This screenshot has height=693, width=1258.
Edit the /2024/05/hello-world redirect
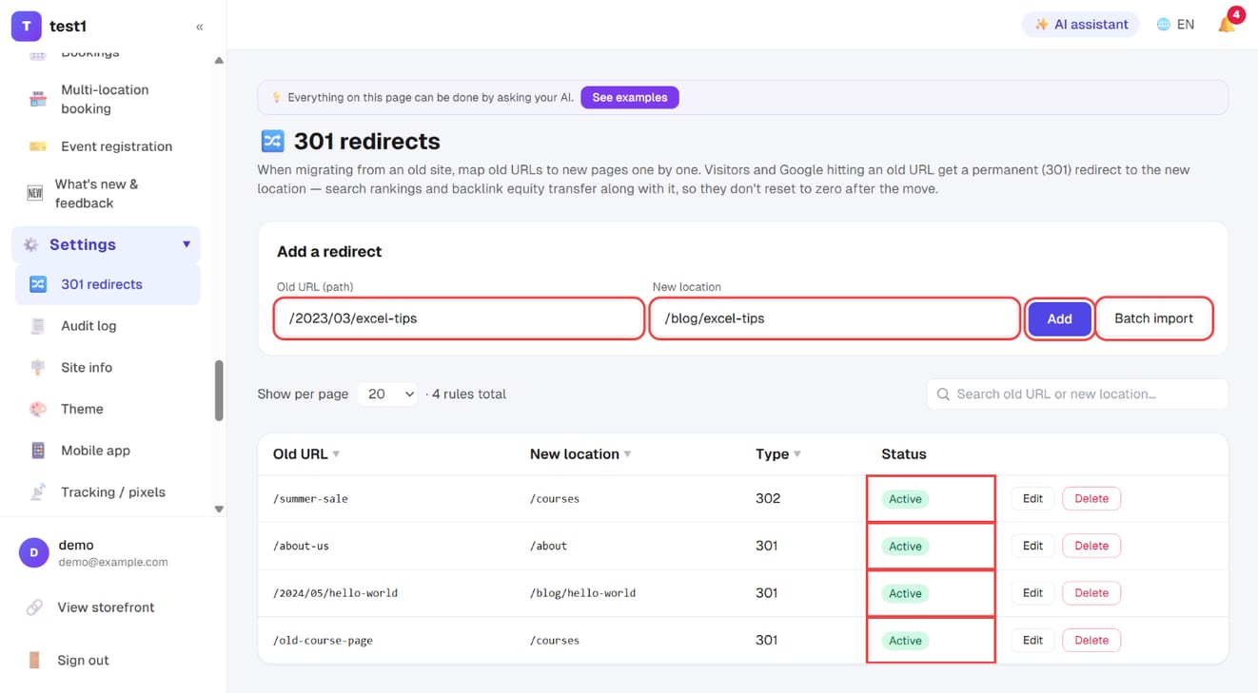1032,593
